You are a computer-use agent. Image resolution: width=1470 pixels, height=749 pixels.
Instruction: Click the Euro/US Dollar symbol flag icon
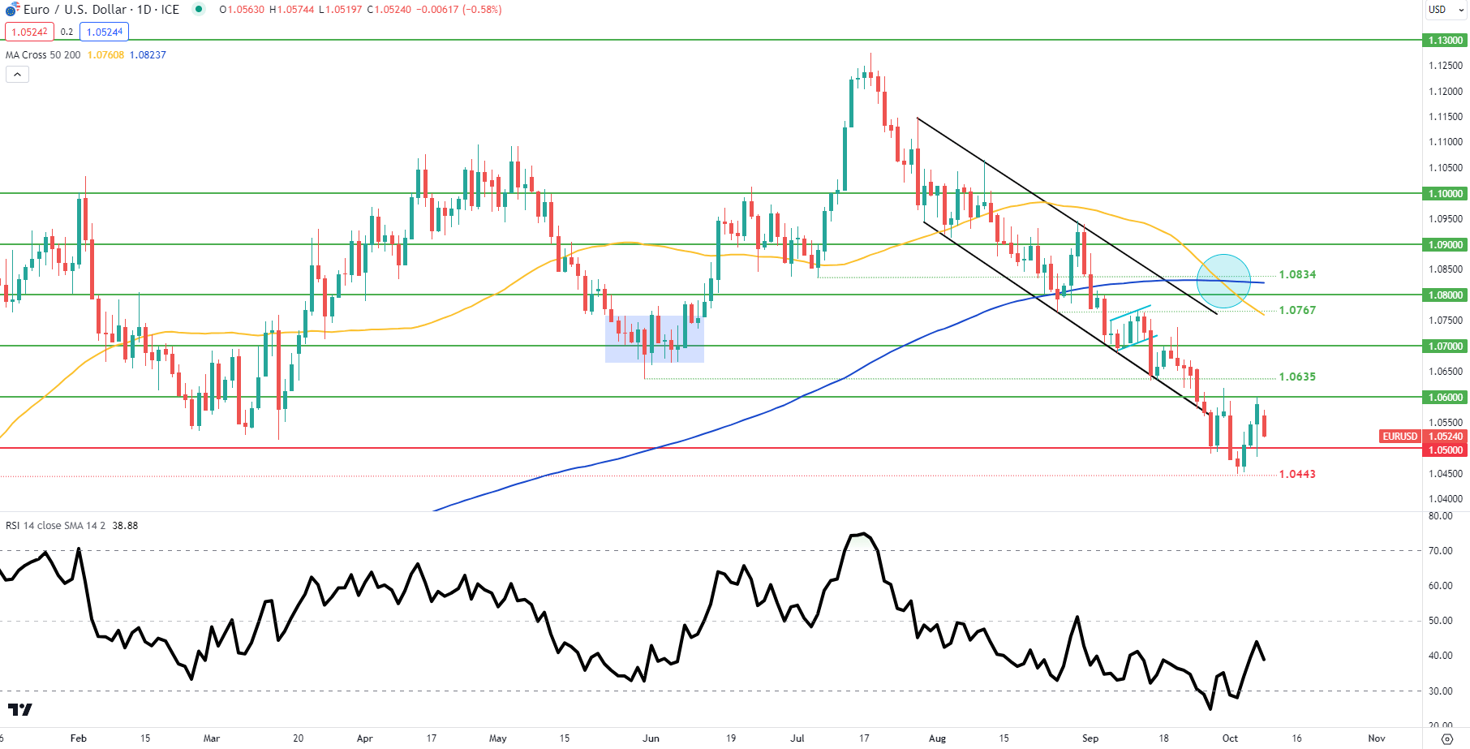(x=12, y=10)
